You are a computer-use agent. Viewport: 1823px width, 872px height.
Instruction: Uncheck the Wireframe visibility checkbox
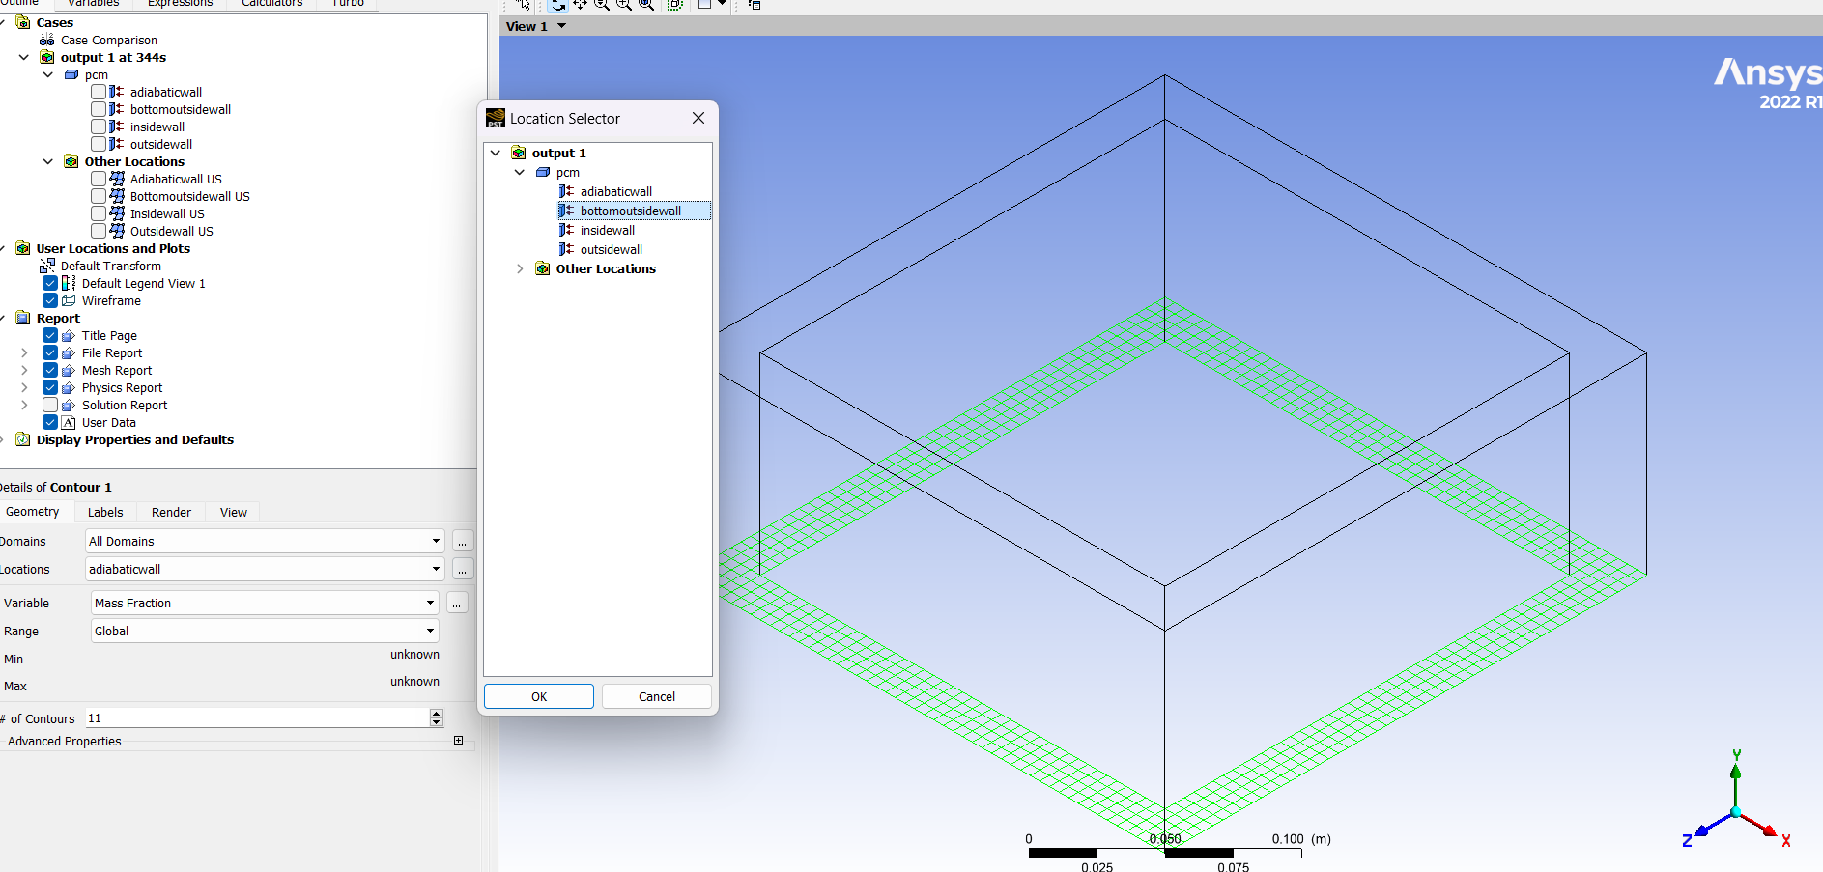click(x=50, y=301)
